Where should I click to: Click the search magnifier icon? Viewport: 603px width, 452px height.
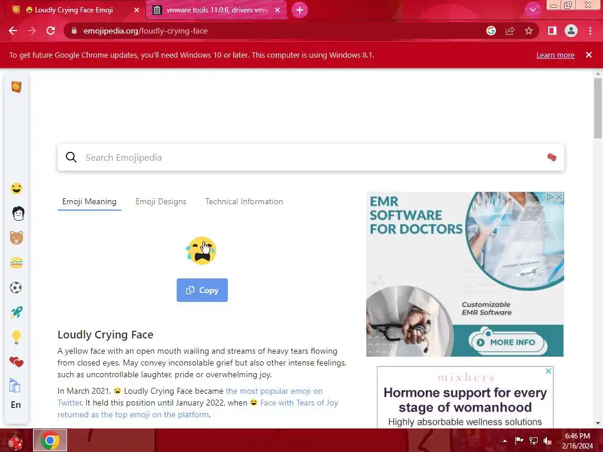[x=71, y=157]
